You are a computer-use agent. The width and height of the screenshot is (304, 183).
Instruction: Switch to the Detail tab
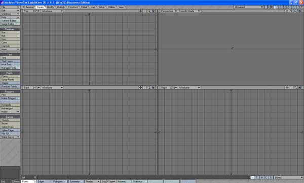click(84, 7)
